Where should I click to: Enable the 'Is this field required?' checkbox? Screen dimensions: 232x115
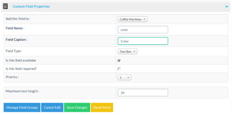(x=119, y=69)
